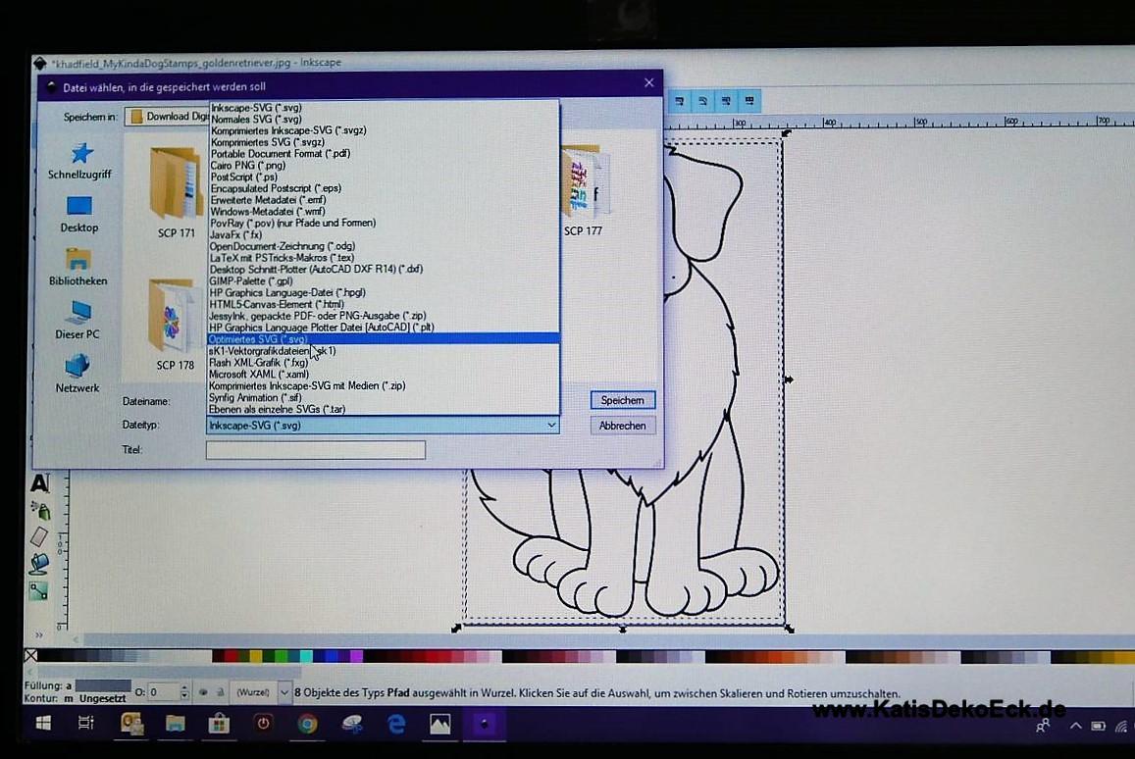
Task: Expand the hidden toolbox tools chevron
Action: pos(39,635)
